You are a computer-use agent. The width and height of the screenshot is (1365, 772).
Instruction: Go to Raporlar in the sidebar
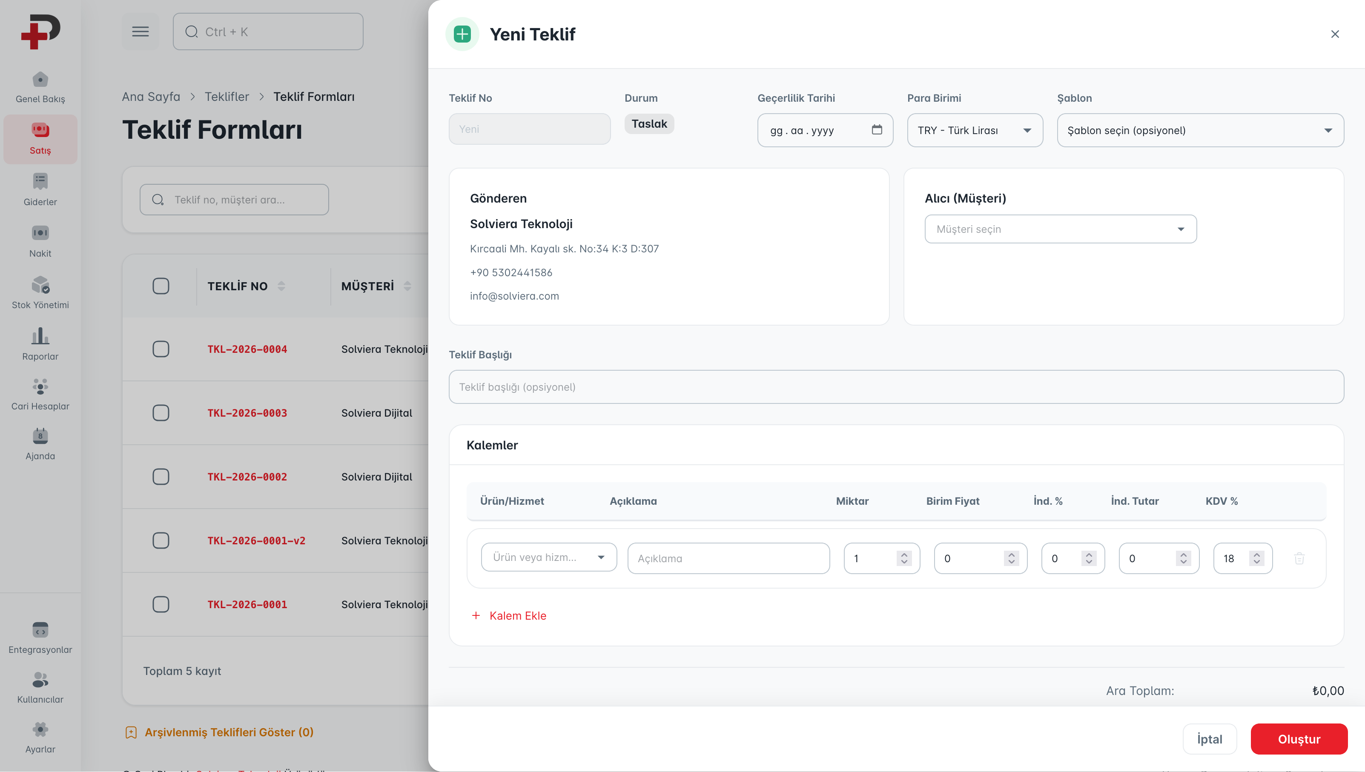coord(40,343)
